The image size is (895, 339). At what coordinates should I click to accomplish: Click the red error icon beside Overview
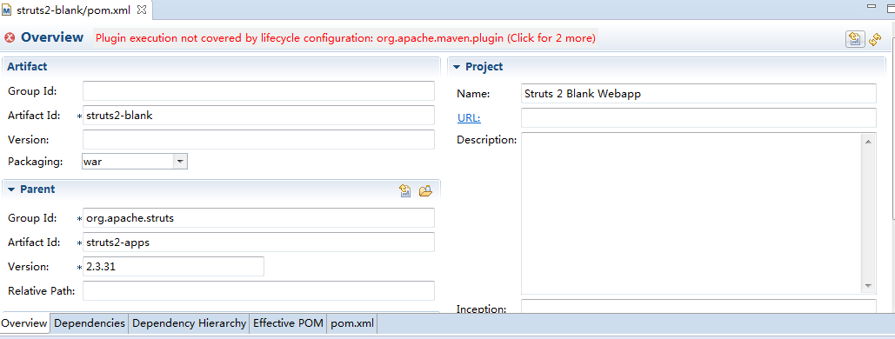pos(10,37)
